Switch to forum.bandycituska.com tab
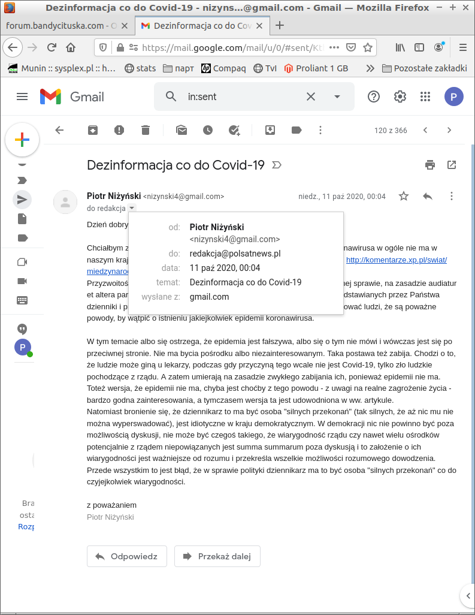This screenshot has height=615, width=475. 61,26
